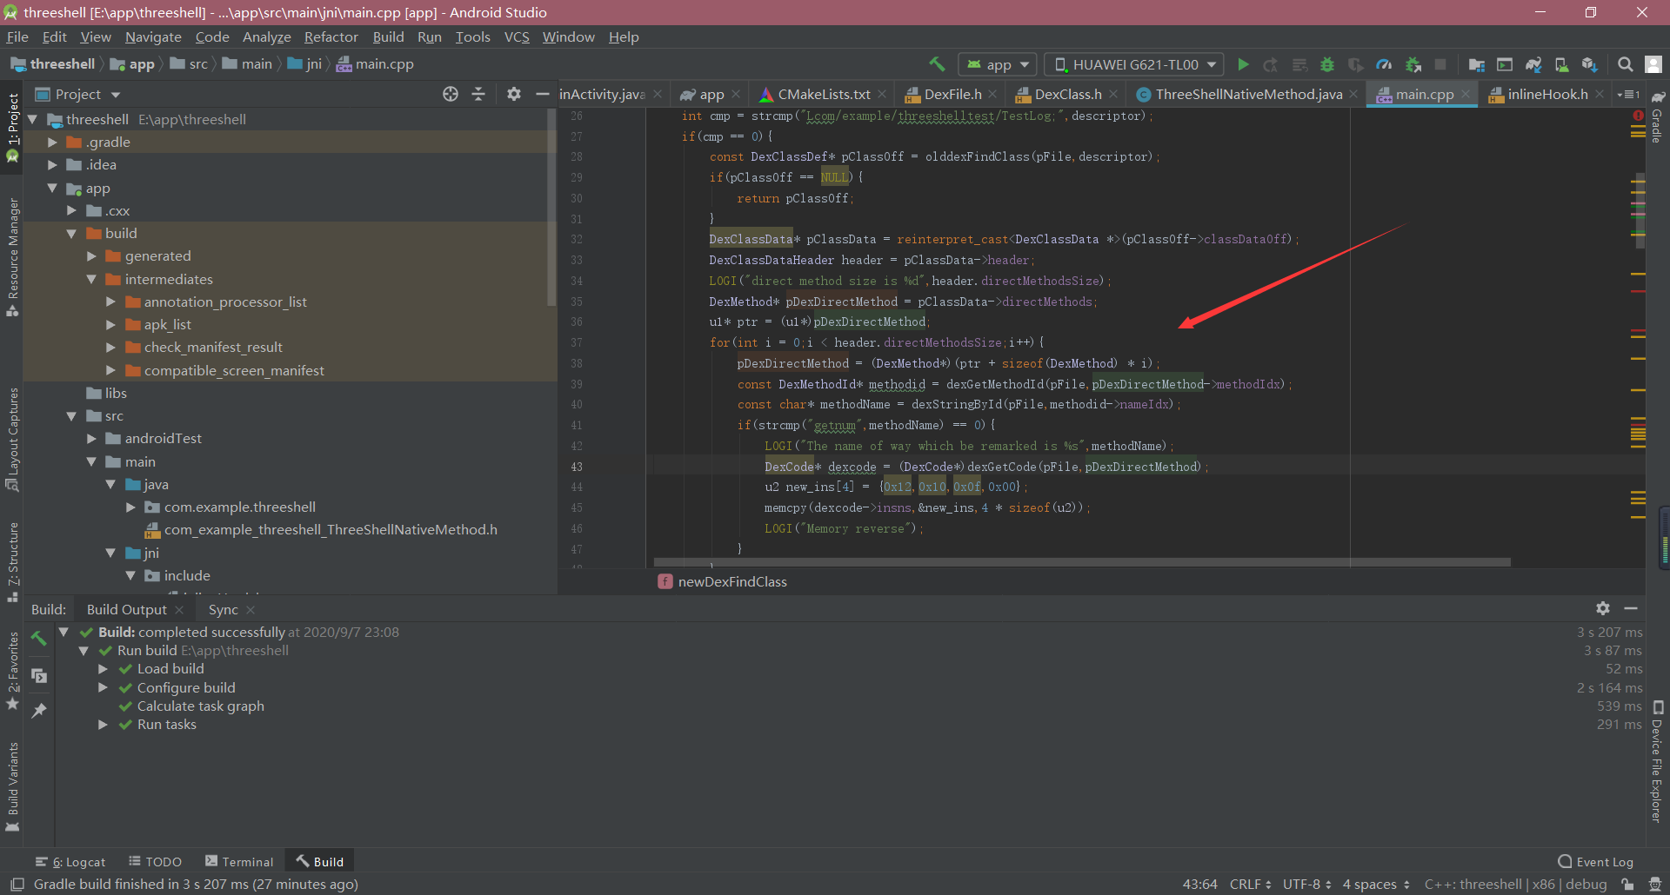
Task: Run the app with green play button
Action: click(x=1243, y=64)
